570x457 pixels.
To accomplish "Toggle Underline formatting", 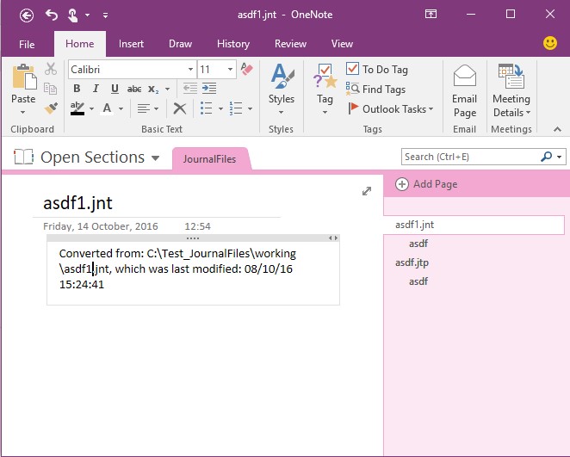I will click(x=115, y=89).
